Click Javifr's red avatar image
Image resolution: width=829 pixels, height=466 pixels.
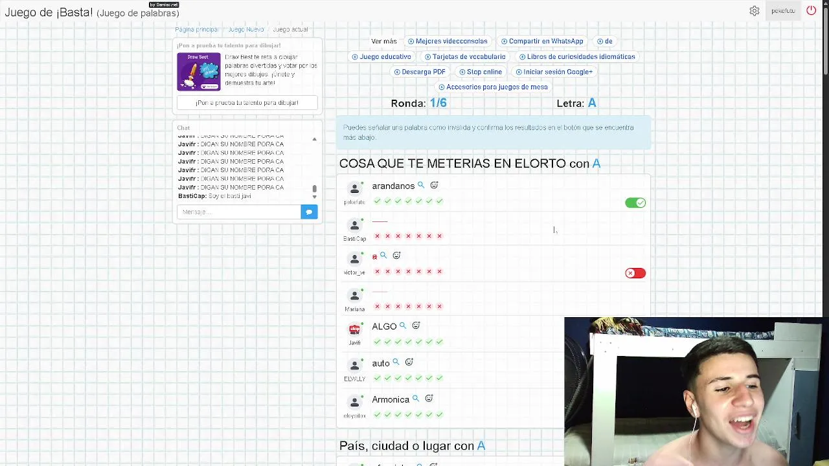354,329
